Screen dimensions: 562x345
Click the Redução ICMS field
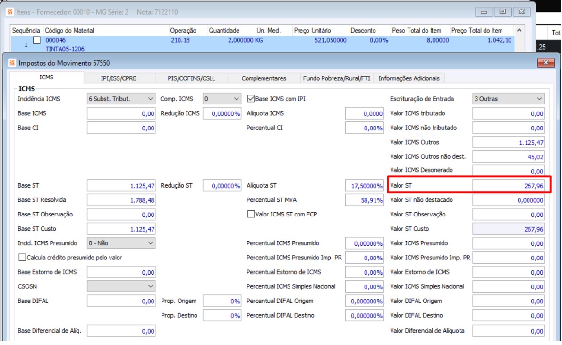coord(222,114)
